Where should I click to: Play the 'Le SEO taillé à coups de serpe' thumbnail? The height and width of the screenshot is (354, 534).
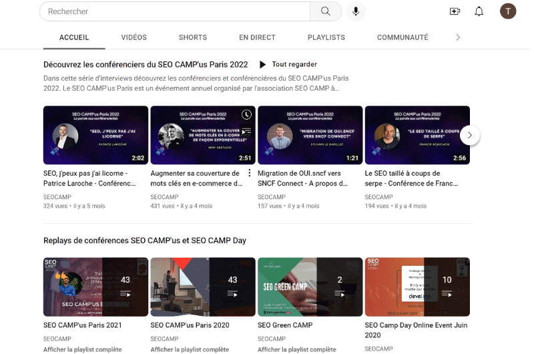(x=417, y=136)
